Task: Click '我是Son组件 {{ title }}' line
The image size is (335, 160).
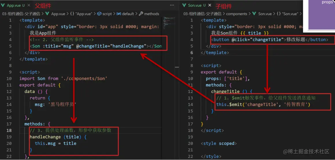Action: click(240, 33)
